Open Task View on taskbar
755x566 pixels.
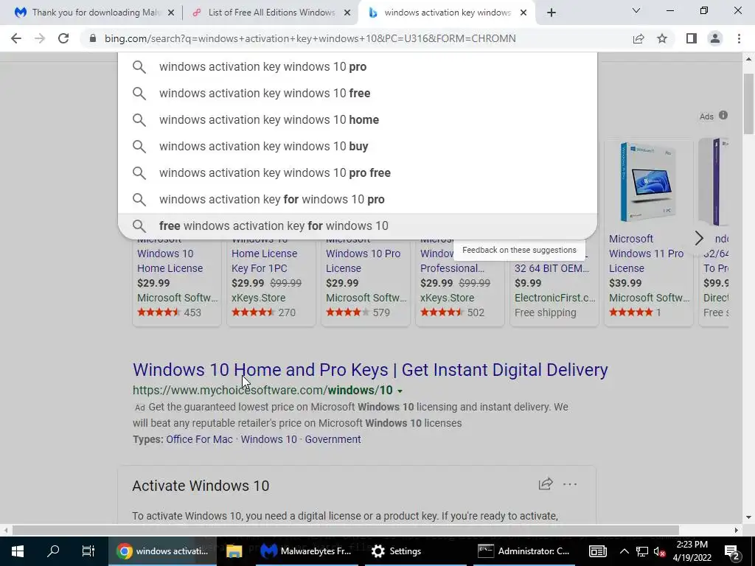click(88, 551)
